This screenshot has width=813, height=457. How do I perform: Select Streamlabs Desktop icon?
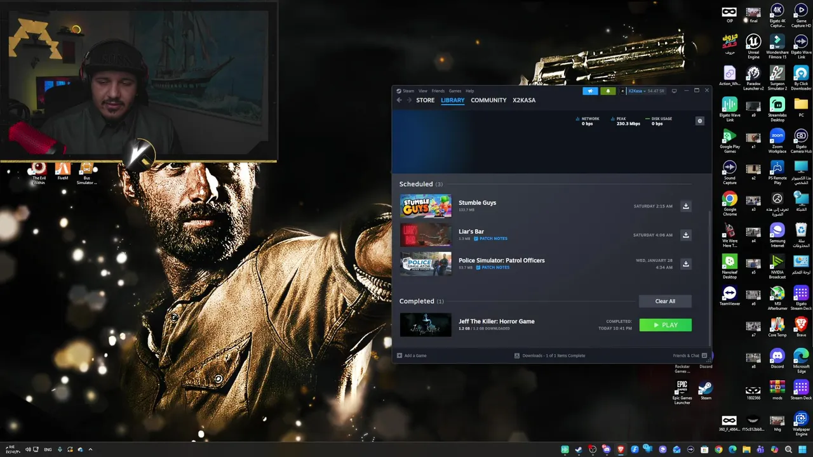click(x=777, y=109)
